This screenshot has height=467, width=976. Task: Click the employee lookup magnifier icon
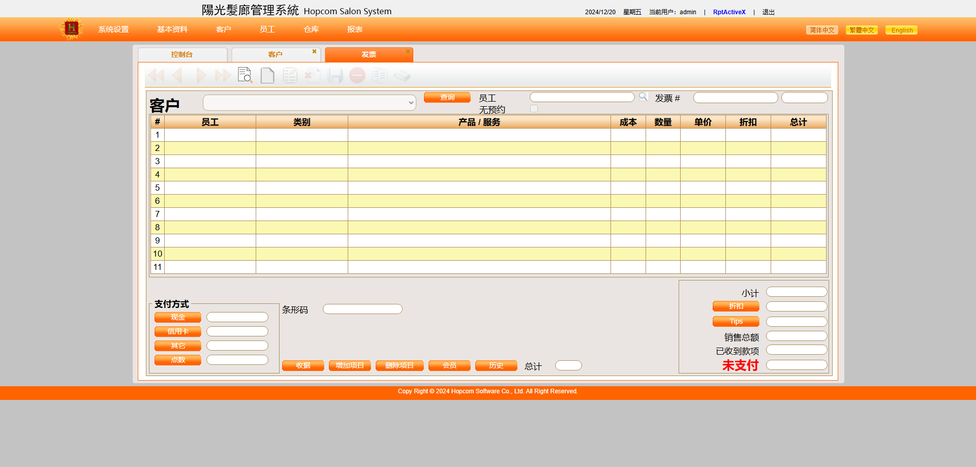[643, 97]
